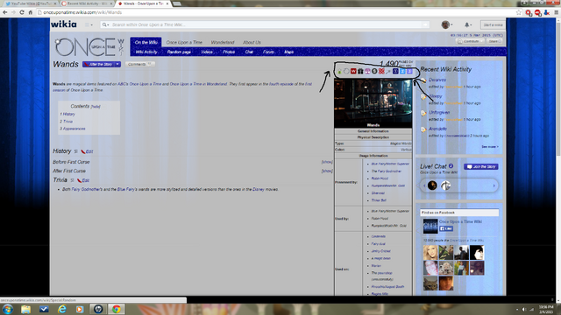Viewport: 561px width, 315px height.
Task: Click the Wands infobox image thumbnail
Action: 373,101
